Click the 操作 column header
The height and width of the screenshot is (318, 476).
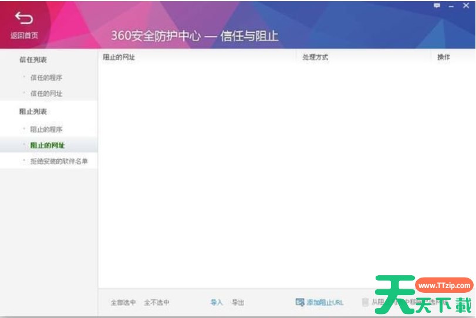[444, 57]
